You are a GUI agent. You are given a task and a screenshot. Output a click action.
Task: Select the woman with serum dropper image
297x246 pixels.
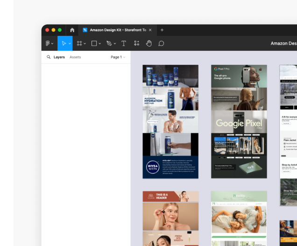tap(170, 217)
